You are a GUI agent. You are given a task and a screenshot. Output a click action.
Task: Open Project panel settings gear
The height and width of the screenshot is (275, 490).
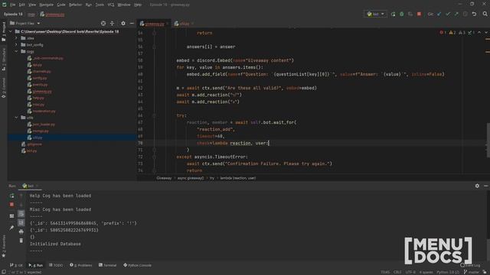point(123,24)
